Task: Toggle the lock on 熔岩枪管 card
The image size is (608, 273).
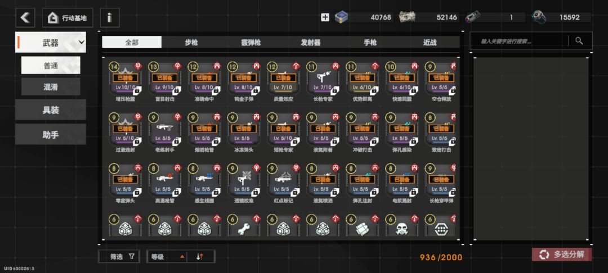Action: coord(216,142)
